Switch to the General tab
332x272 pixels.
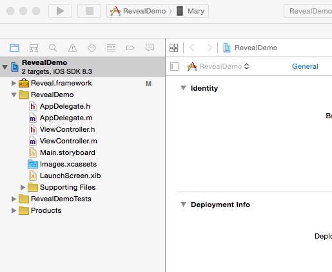[305, 66]
